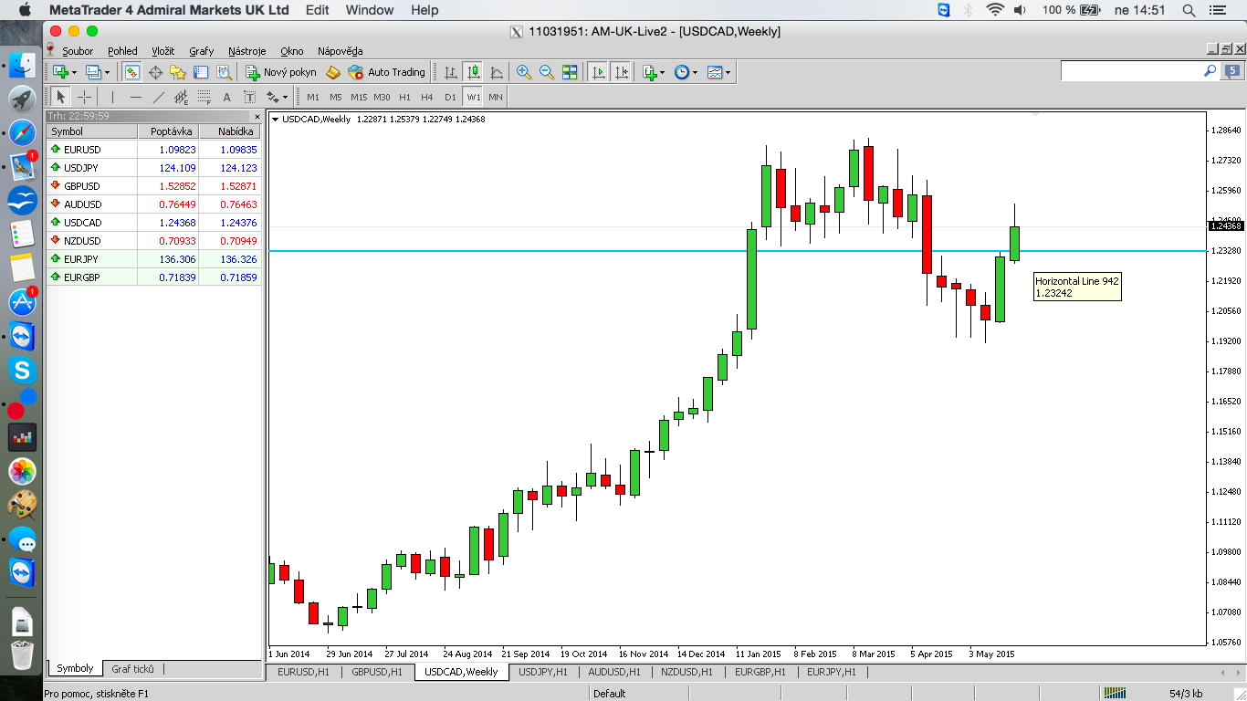
Task: Select the M1 timeframe
Action: [x=313, y=97]
